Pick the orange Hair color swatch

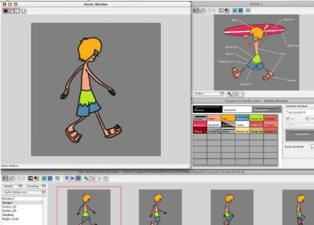point(228,118)
